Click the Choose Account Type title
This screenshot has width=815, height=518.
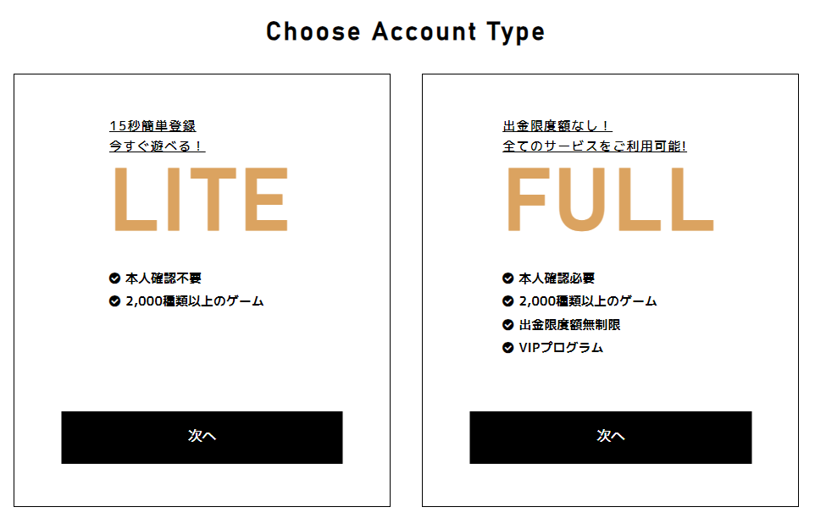point(406,32)
